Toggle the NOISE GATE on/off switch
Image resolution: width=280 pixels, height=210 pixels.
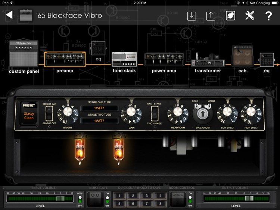coord(107,200)
